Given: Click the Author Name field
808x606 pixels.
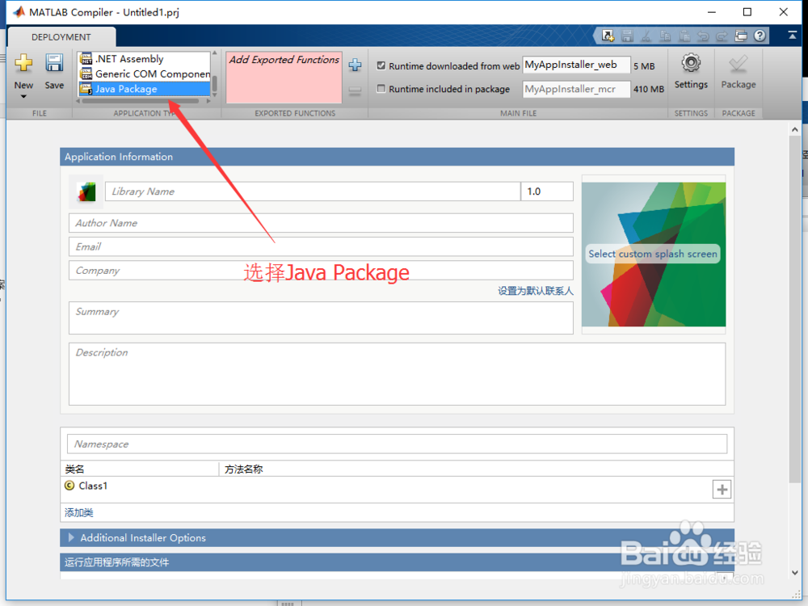Looking at the screenshot, I should click(321, 223).
